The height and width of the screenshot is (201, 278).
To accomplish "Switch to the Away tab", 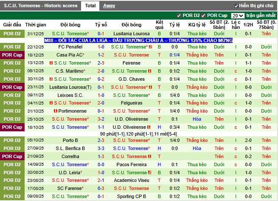I will coord(109,6).
